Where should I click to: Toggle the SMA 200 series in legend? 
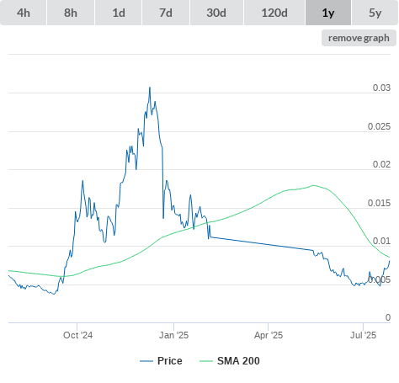(230, 361)
